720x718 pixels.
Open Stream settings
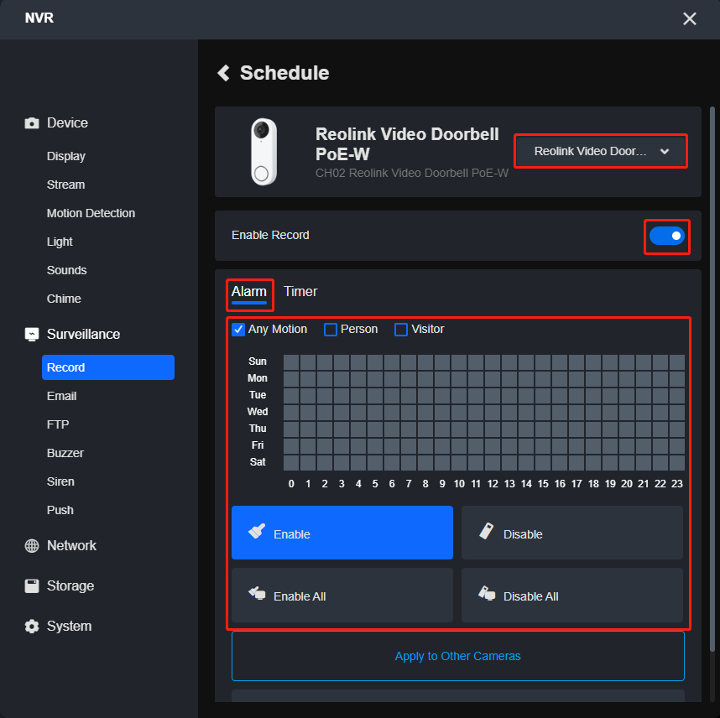(x=65, y=185)
